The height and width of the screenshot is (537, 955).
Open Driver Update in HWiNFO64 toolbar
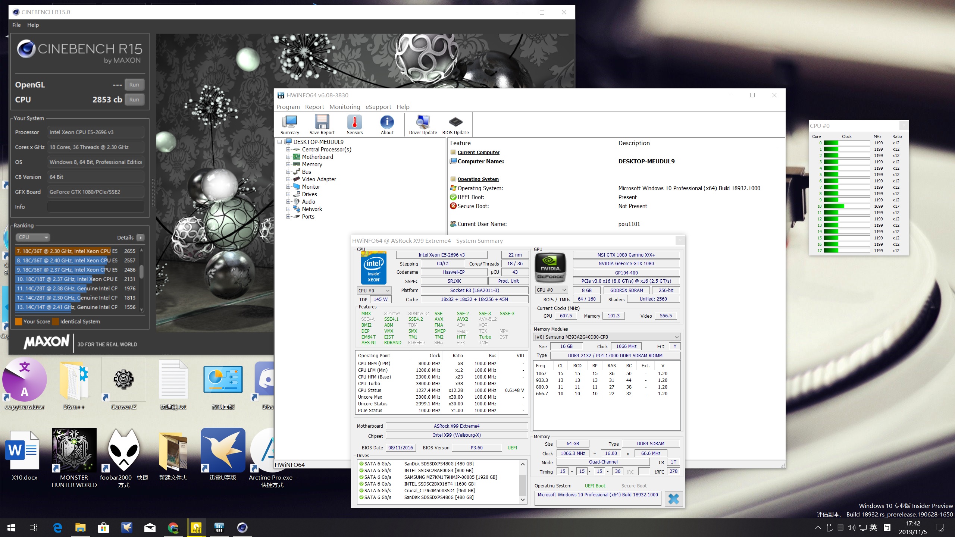coord(423,125)
